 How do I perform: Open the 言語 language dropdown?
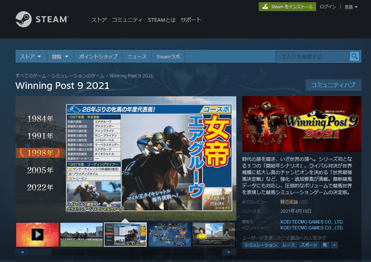coord(351,7)
